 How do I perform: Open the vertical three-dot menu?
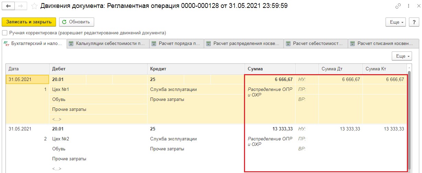(x=407, y=6)
